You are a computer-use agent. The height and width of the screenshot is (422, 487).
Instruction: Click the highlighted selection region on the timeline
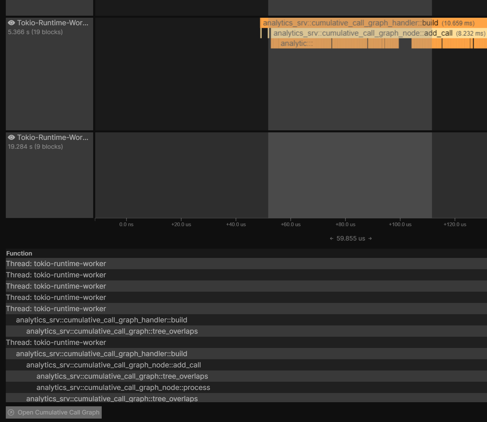350,174
